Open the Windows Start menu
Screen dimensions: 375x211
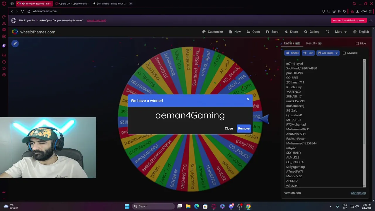click(x=127, y=206)
